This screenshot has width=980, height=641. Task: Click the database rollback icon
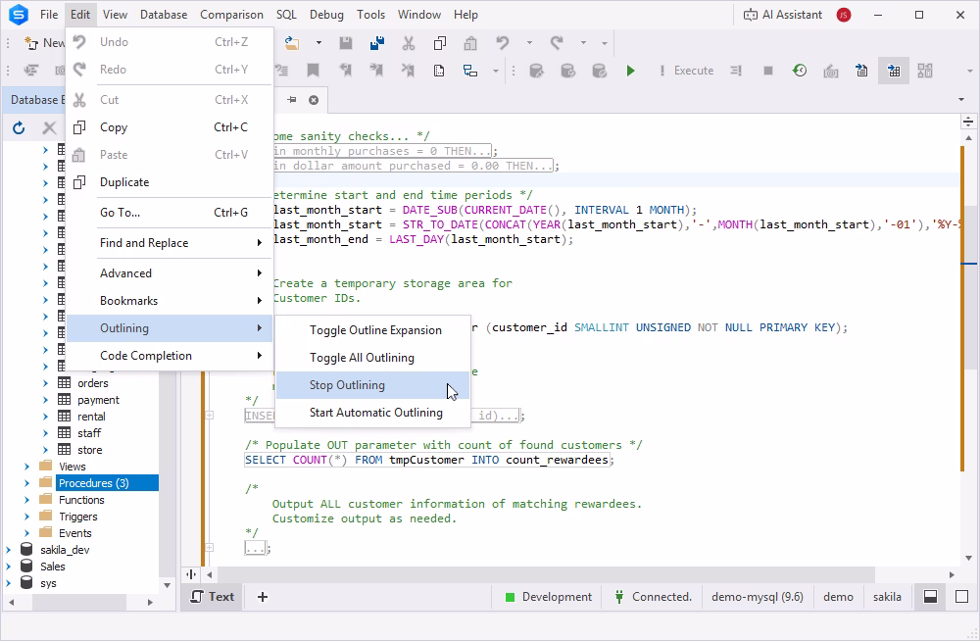pos(567,71)
